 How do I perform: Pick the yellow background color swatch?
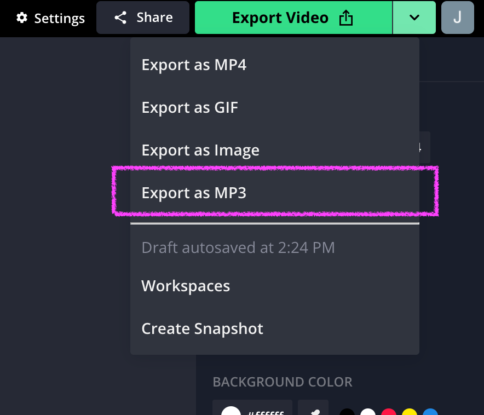point(410,412)
